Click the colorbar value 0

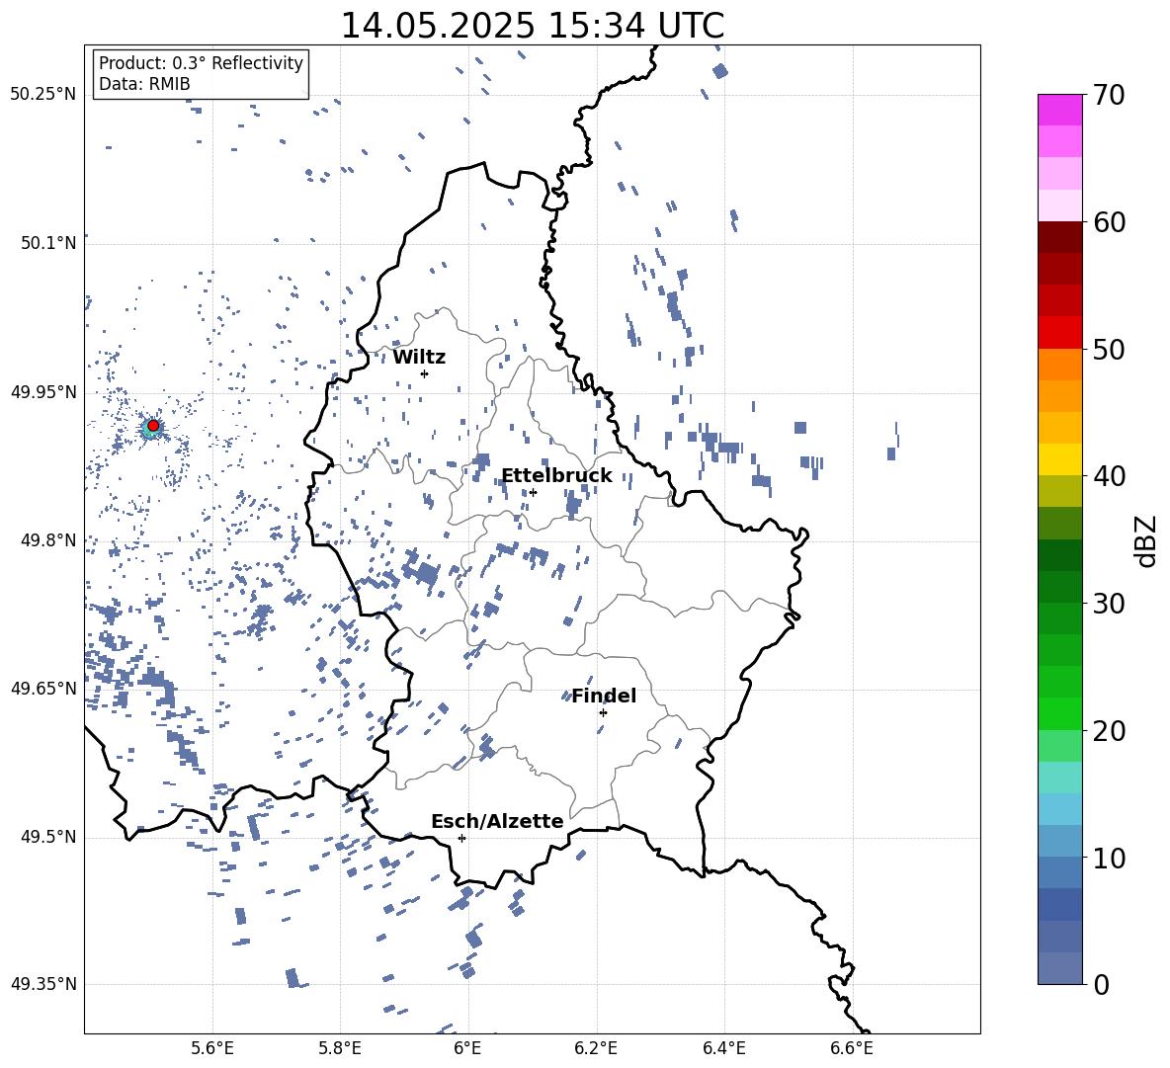(1101, 984)
